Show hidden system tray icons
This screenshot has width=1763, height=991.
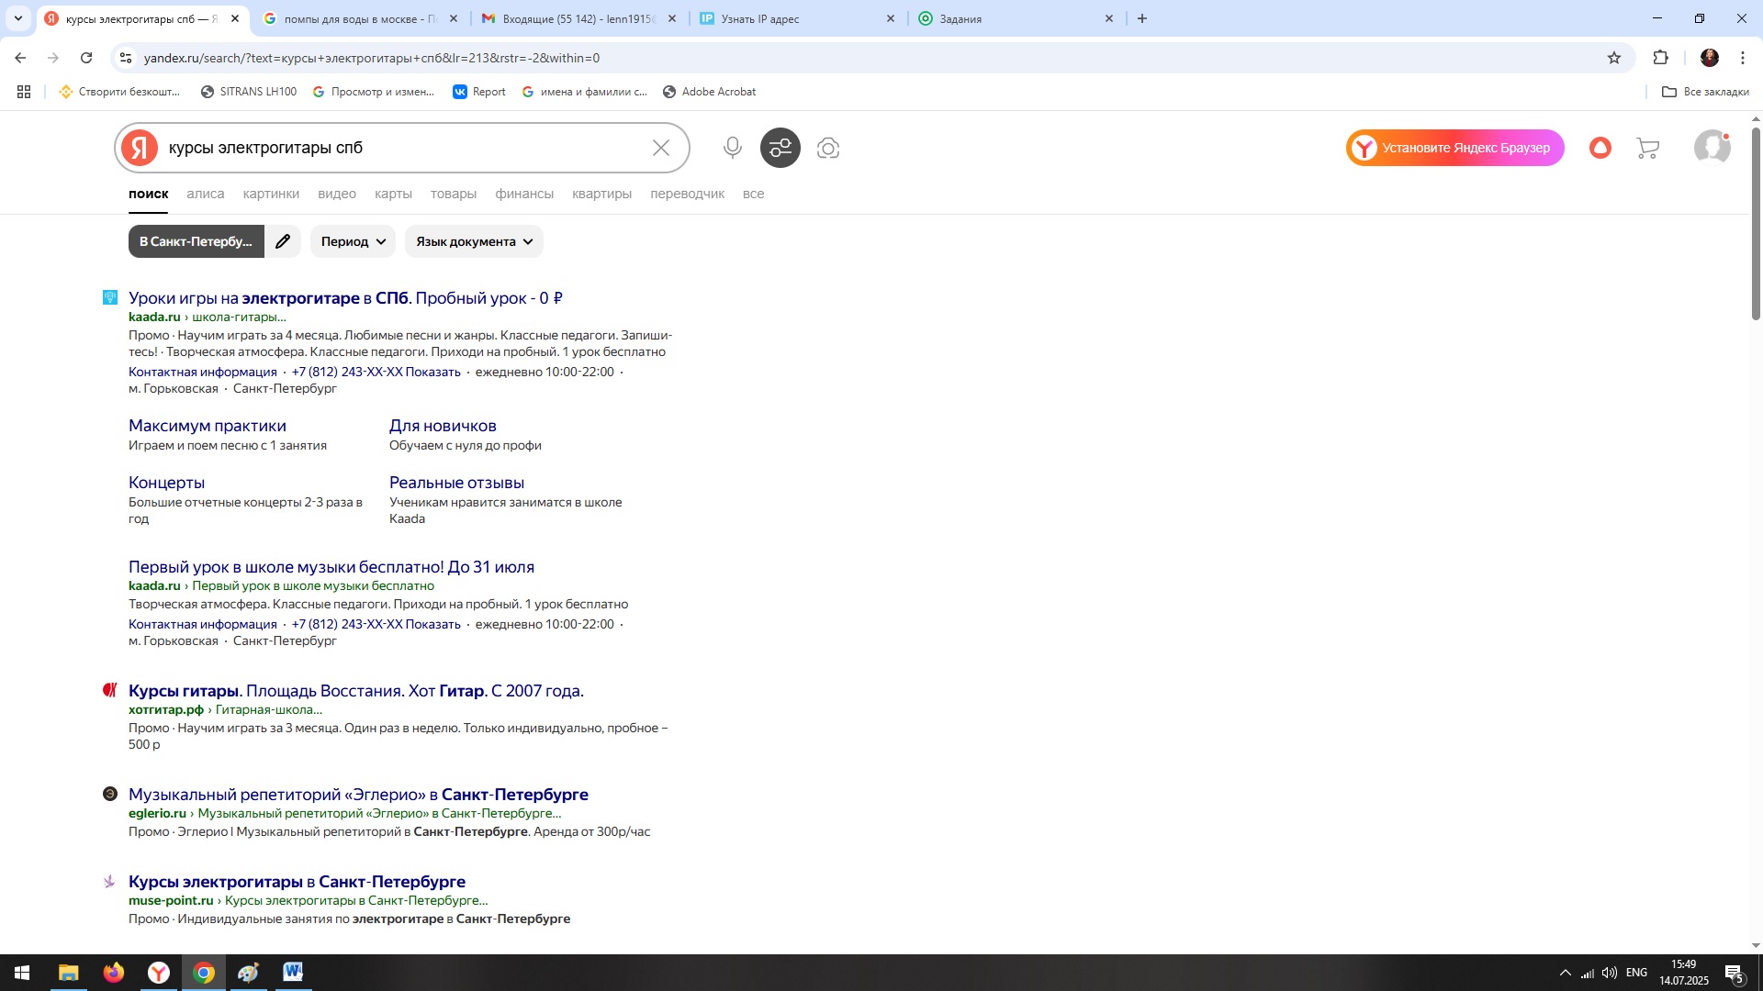[x=1565, y=973]
